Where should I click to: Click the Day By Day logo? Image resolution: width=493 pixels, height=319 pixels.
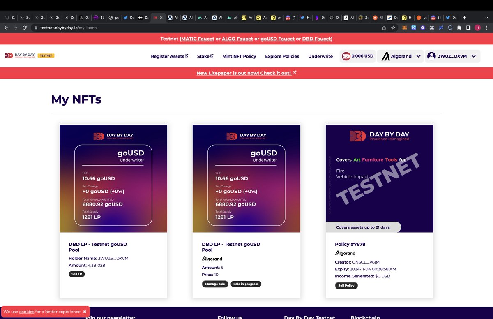click(x=20, y=55)
